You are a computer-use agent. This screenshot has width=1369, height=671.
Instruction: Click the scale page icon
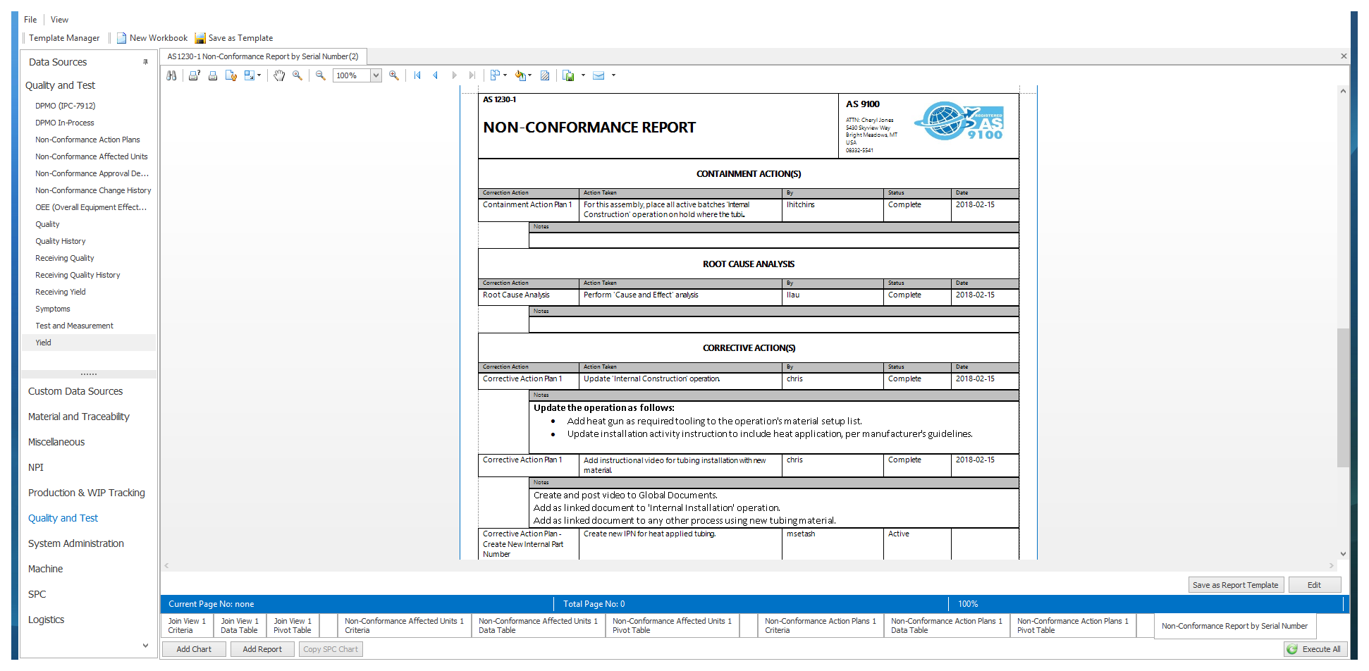[x=249, y=75]
